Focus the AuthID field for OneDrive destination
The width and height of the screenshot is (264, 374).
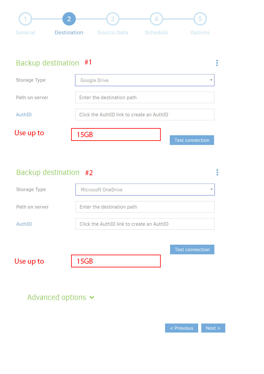coord(145,224)
